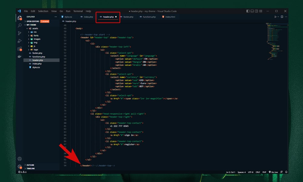Screen dimensions: 303x182
Task: Click the Split Editor icon in the editor toolbar
Action: 282,17
